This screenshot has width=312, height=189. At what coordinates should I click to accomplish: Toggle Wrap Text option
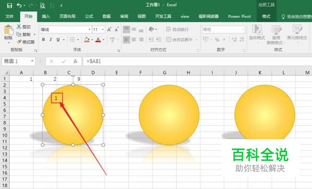(177, 30)
